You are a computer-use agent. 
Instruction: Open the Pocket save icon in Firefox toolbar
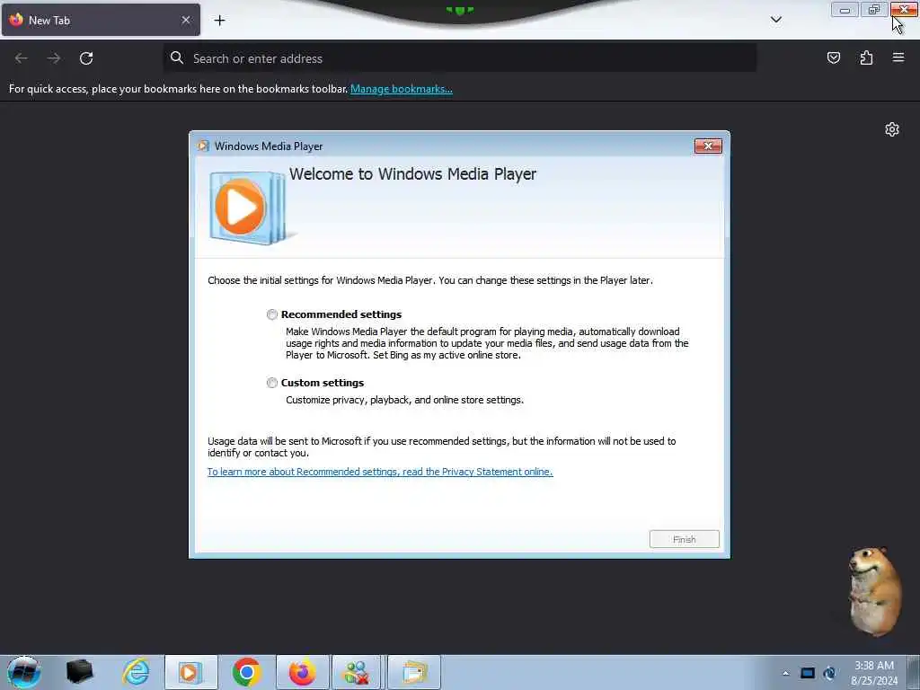[x=833, y=57]
